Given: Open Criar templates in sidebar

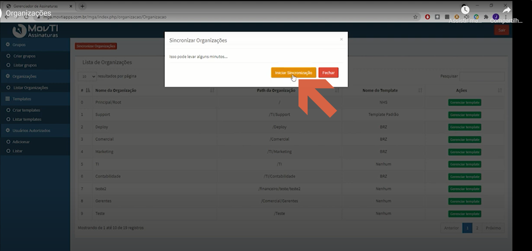Looking at the screenshot, I should tap(26, 110).
